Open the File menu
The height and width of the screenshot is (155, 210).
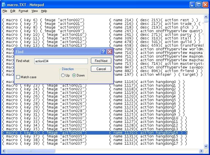coord(5,11)
